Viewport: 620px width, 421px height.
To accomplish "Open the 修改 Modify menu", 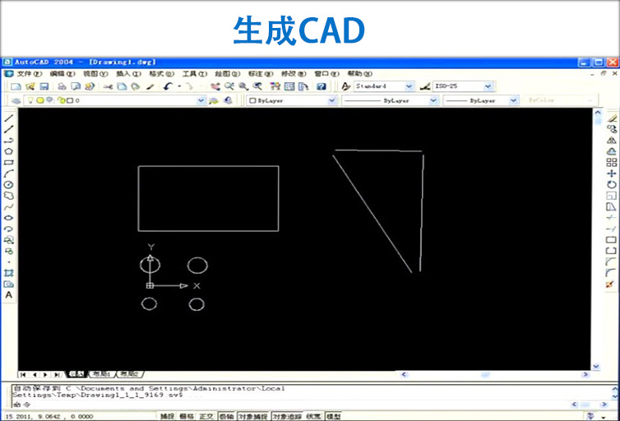I will pyautogui.click(x=294, y=73).
